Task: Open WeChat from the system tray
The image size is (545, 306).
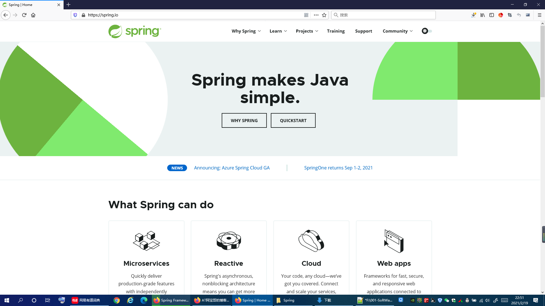Action: coord(447,300)
